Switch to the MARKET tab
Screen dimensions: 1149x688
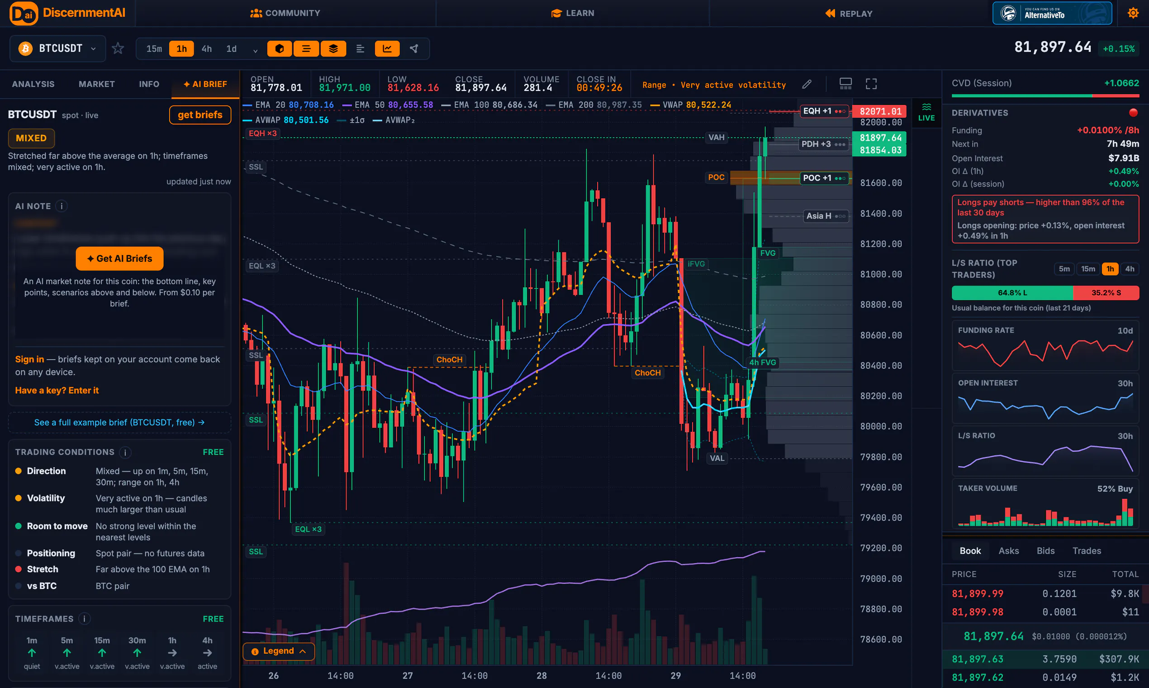97,84
